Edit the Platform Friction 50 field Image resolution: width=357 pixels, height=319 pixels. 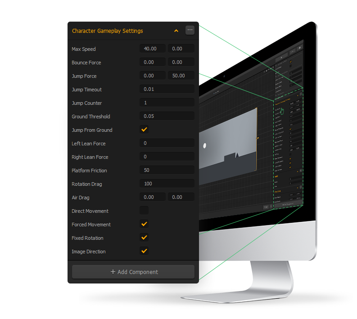click(167, 170)
